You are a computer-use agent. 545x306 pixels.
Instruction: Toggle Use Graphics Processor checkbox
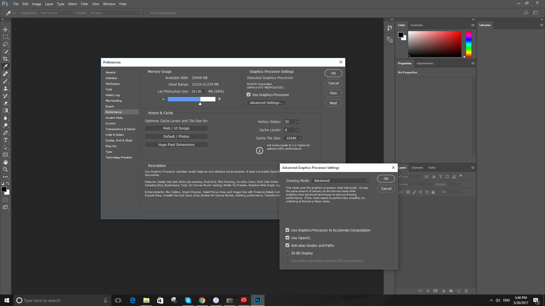(x=249, y=95)
